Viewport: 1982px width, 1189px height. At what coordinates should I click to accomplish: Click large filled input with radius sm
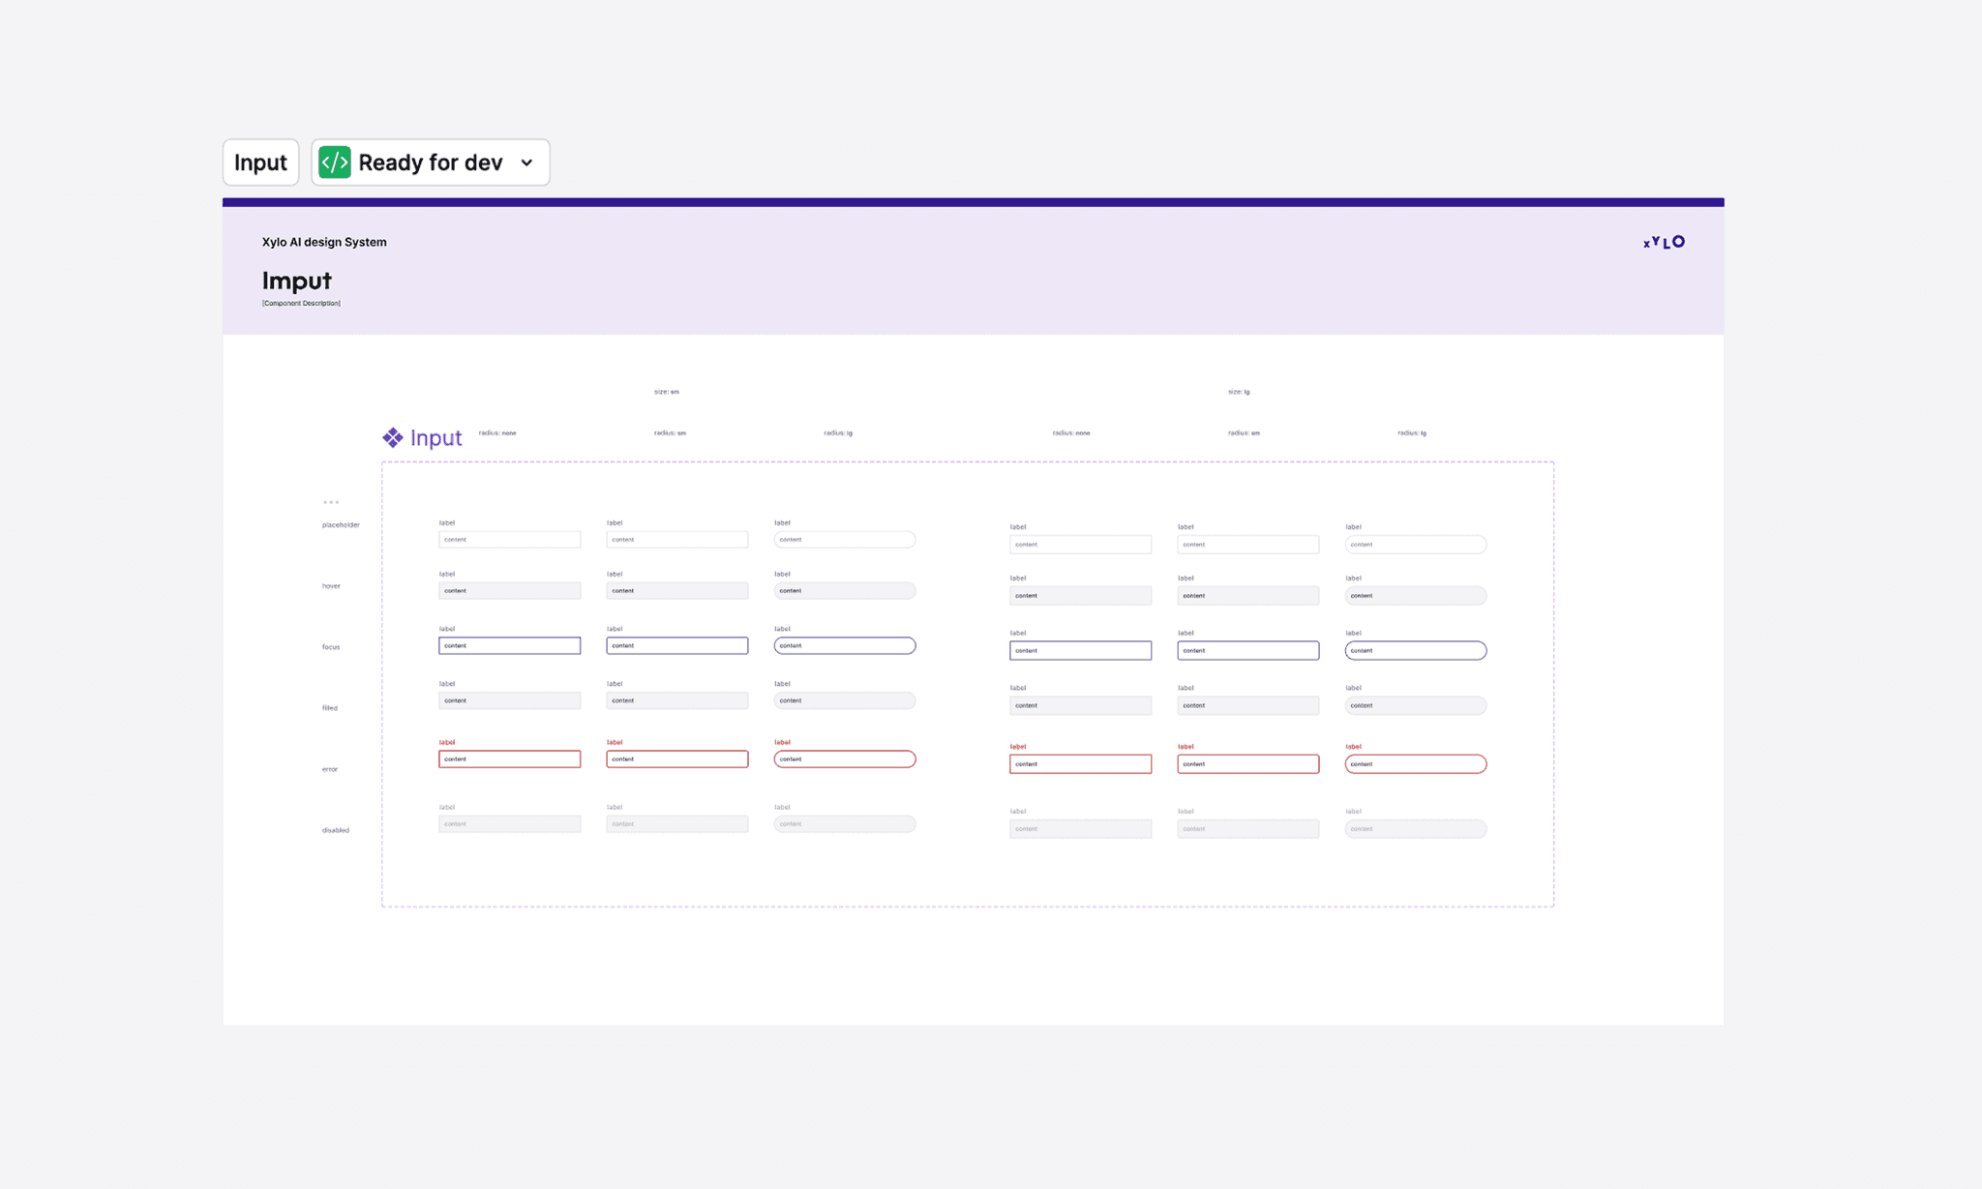pyautogui.click(x=1247, y=706)
